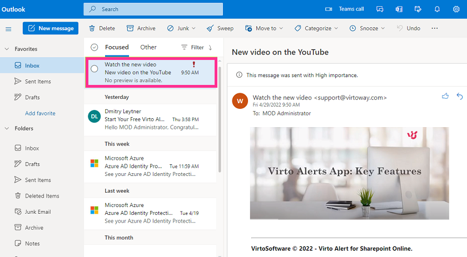Image resolution: width=467 pixels, height=257 pixels.
Task: Toggle the select all messages circle
Action: tap(94, 47)
